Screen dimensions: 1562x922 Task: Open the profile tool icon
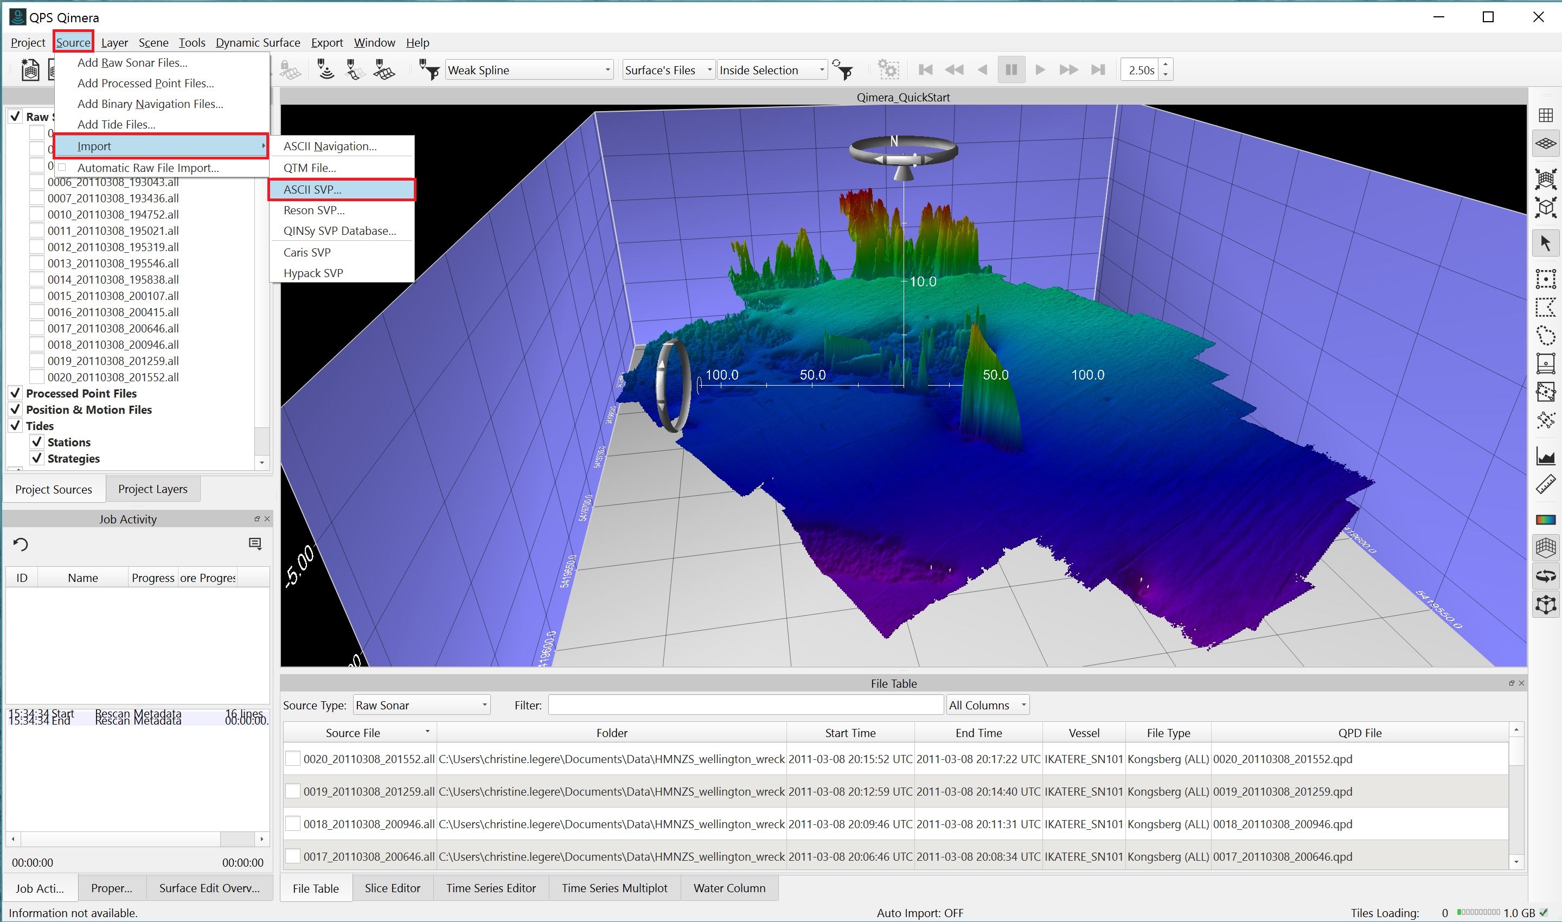(x=1545, y=456)
